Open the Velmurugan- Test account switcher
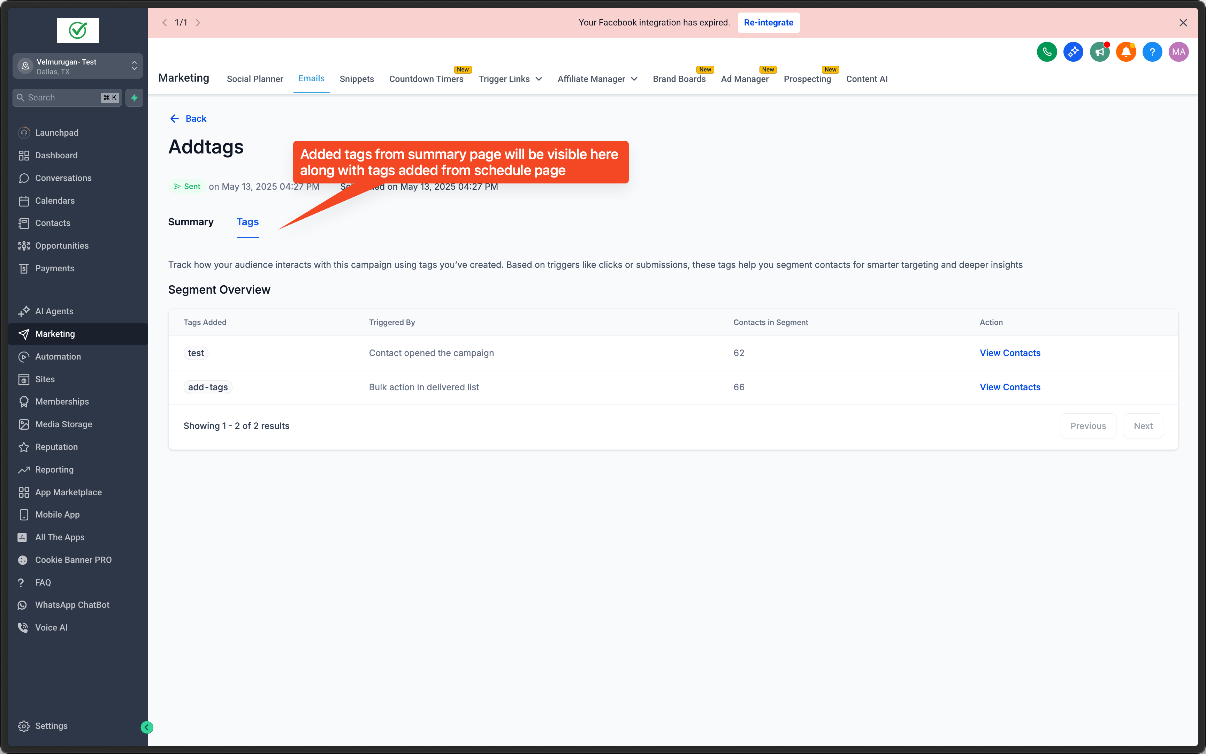Viewport: 1206px width, 754px height. tap(77, 66)
